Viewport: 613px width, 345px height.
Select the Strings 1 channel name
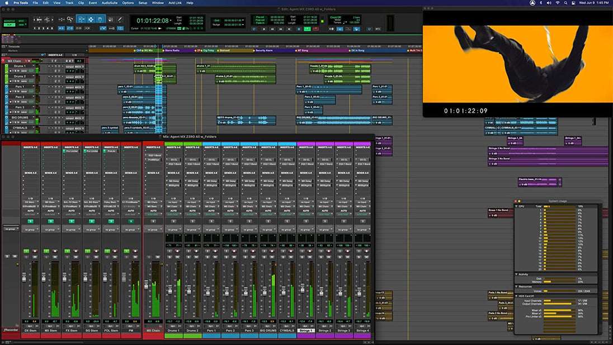[306, 330]
